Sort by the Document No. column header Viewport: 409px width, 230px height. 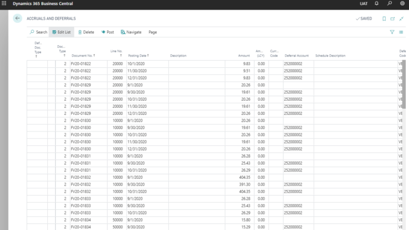coord(82,56)
